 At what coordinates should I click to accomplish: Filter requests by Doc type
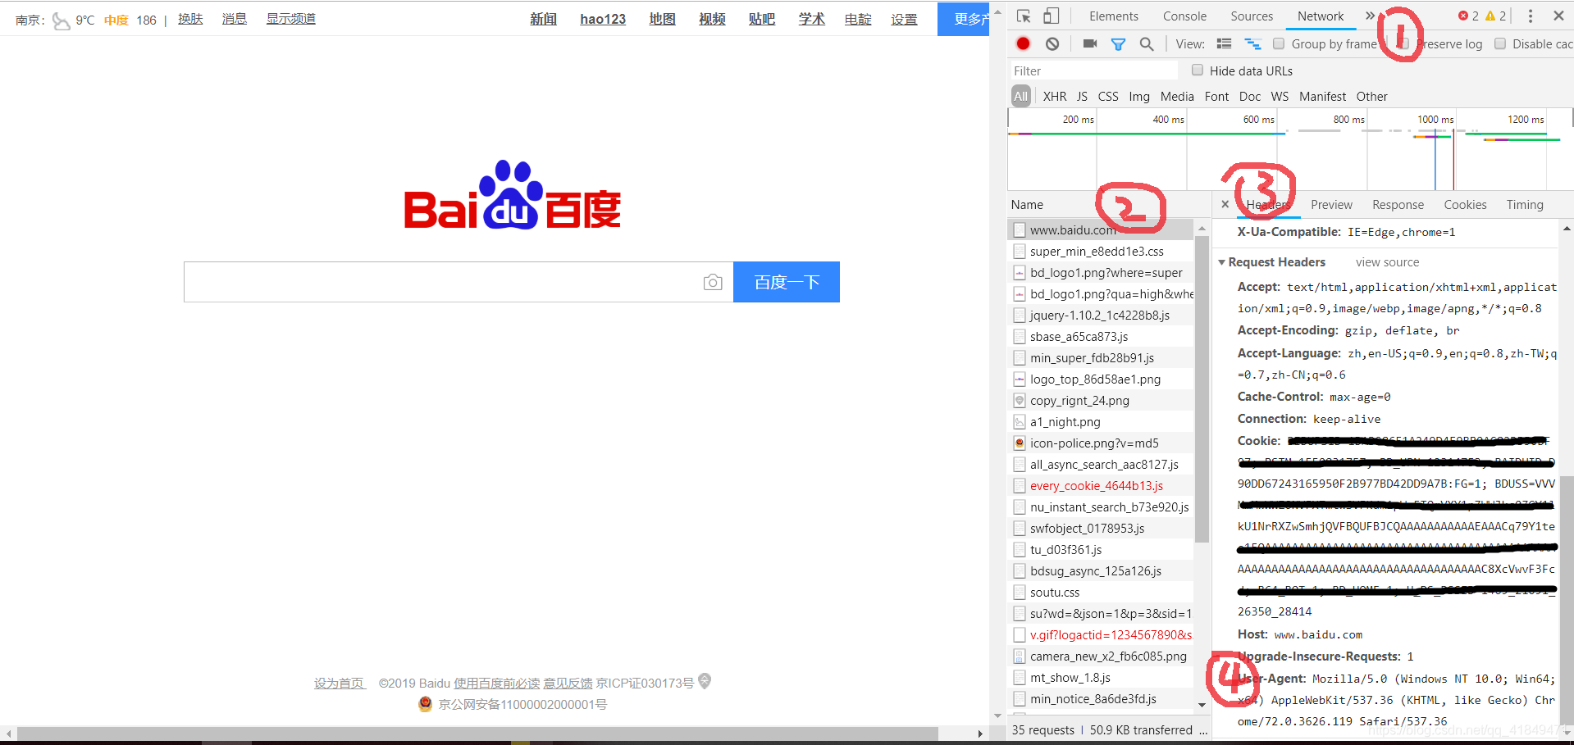coord(1250,96)
